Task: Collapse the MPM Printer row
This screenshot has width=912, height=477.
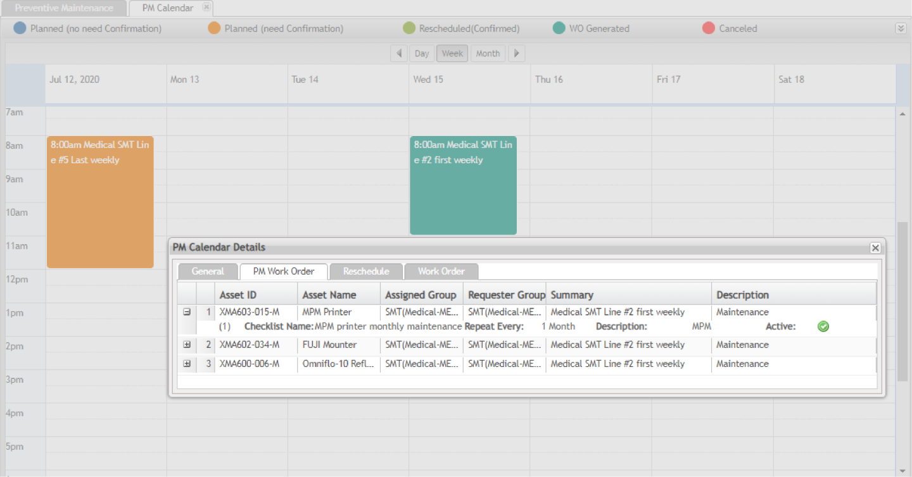Action: [187, 312]
